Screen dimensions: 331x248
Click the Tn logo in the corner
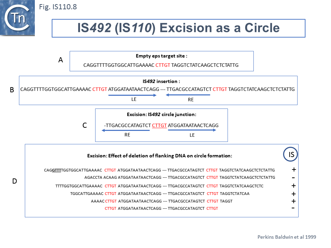17,18
